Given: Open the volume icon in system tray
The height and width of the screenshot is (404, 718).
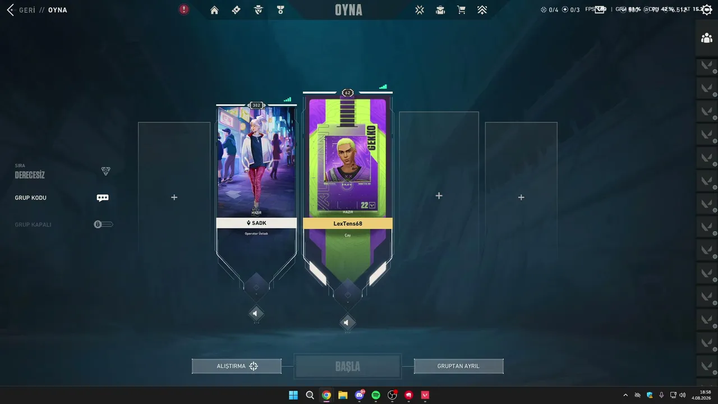Looking at the screenshot, I should (683, 395).
